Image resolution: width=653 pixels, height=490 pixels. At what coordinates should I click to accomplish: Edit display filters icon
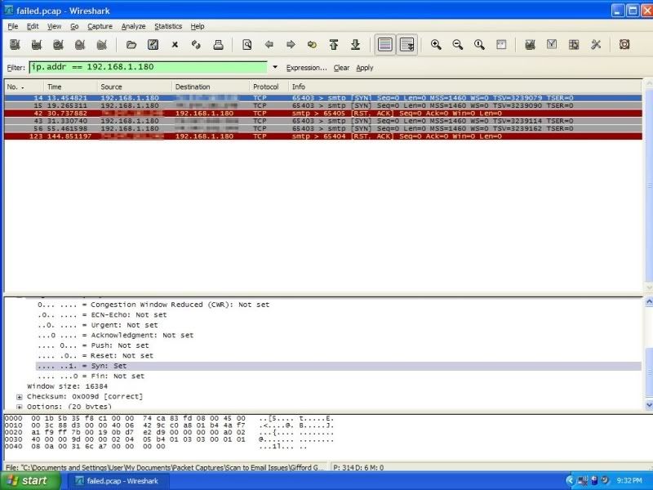tap(552, 45)
